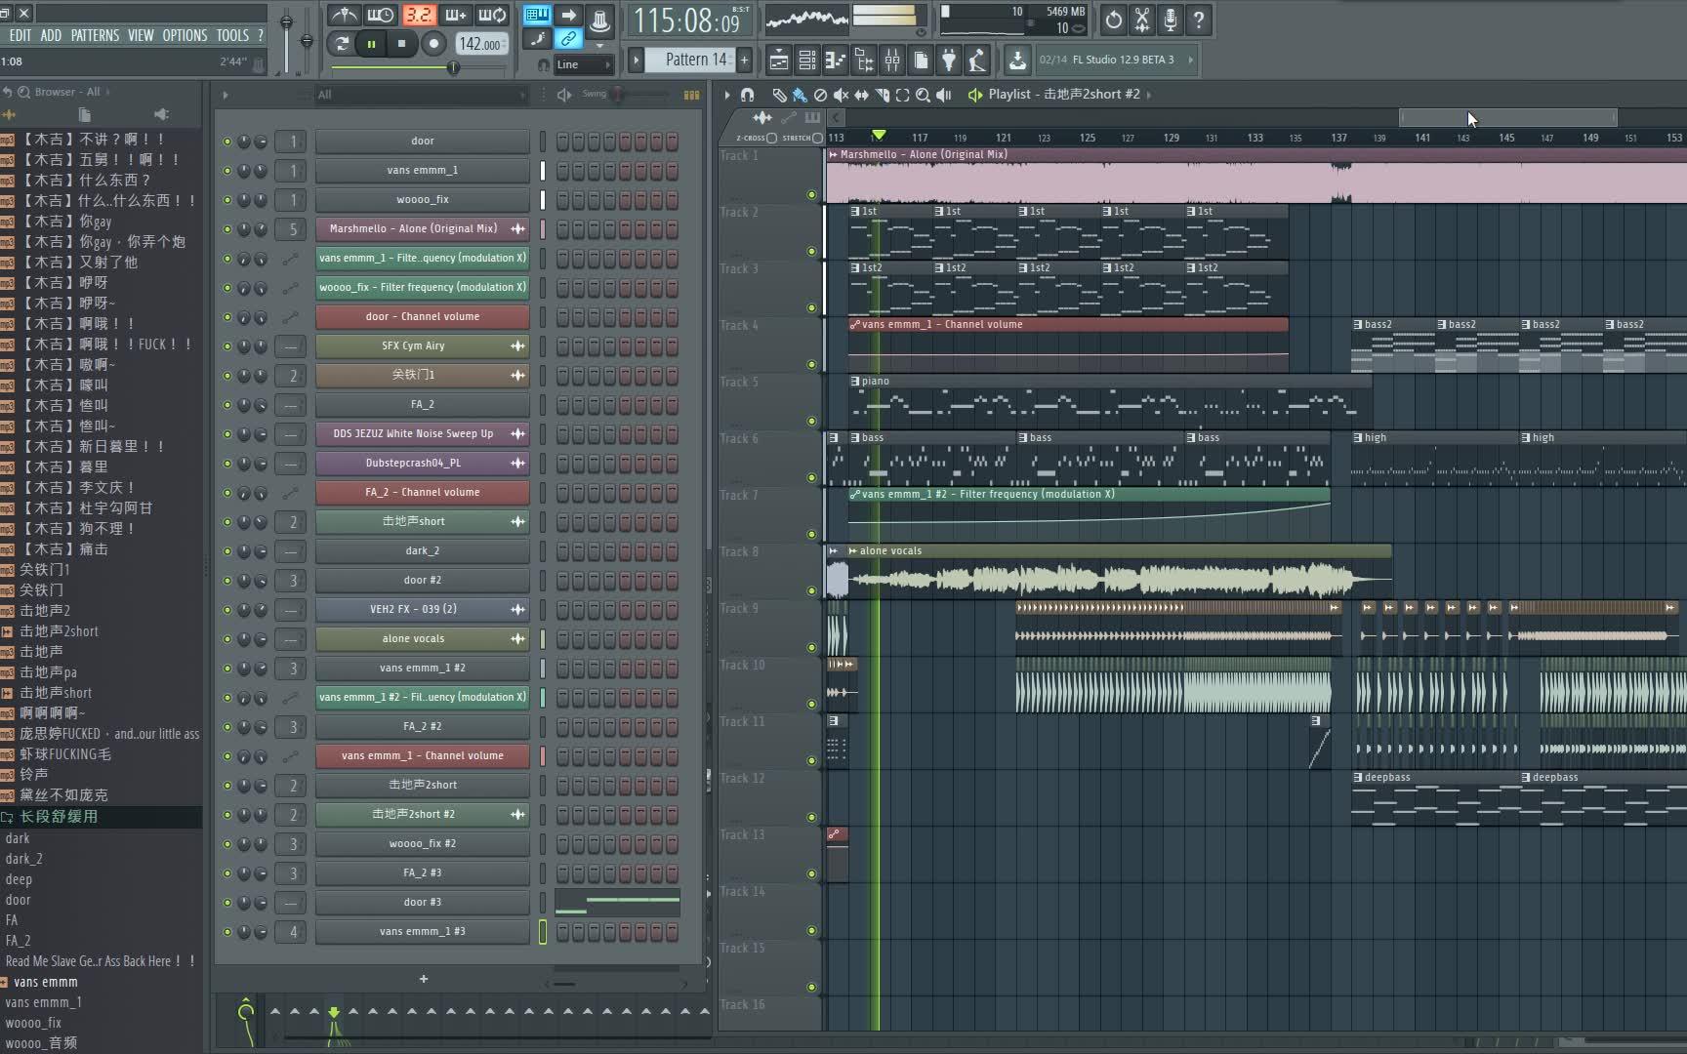Image resolution: width=1687 pixels, height=1054 pixels.
Task: Open the PATTERNS menu
Action: [x=95, y=35]
